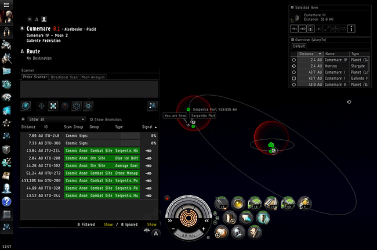Open the EVE menu hamburger icon

coord(6,5)
